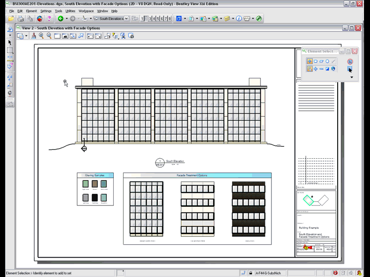Image resolution: width=370 pixels, height=277 pixels.
Task: Open the Utilities menu
Action: coord(70,11)
